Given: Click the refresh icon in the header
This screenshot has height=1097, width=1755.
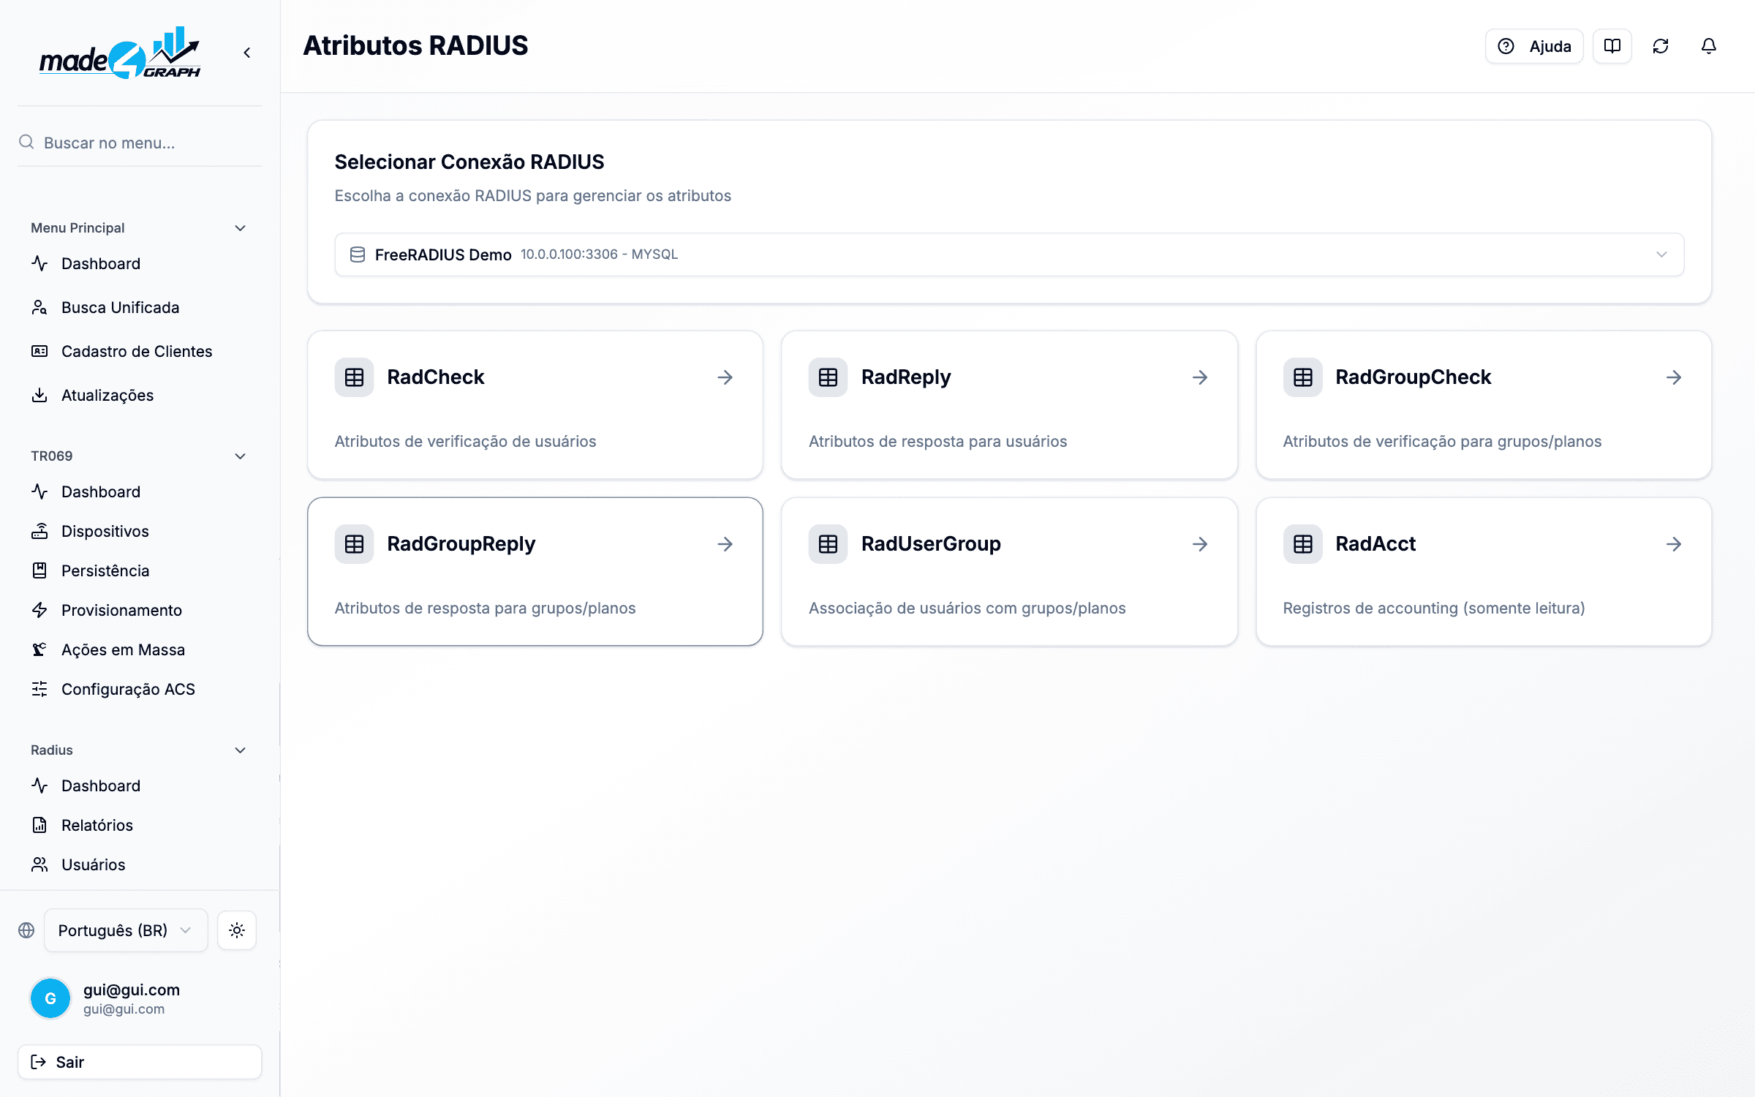Looking at the screenshot, I should [x=1660, y=46].
